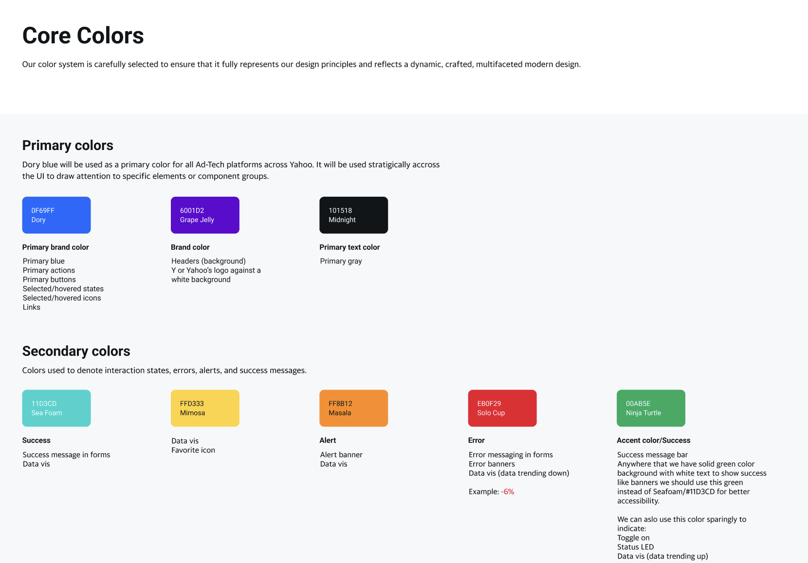Click the 'Primary blue' text line

point(44,261)
